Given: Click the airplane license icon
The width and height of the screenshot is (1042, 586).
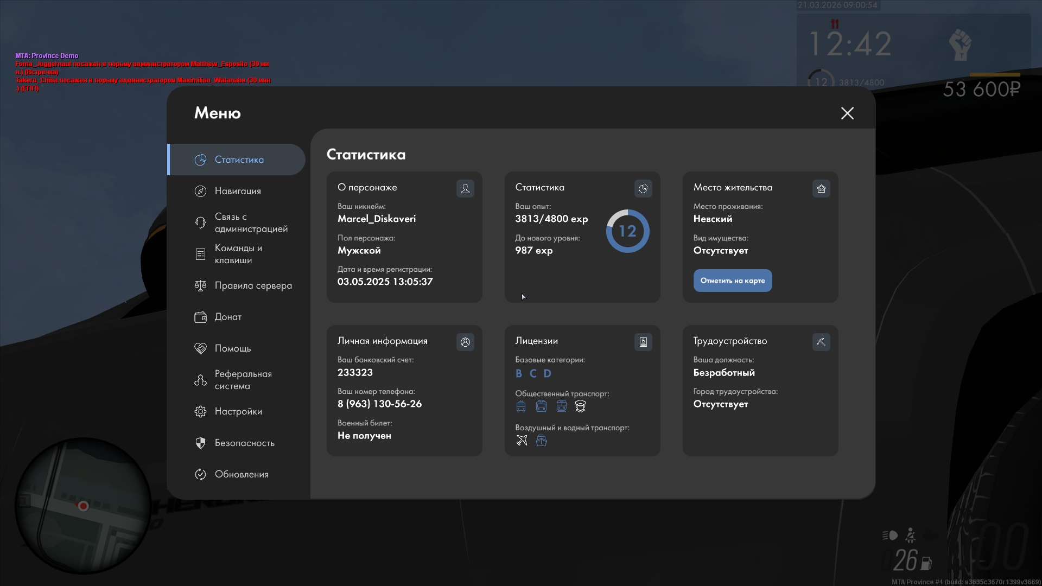Looking at the screenshot, I should [522, 441].
